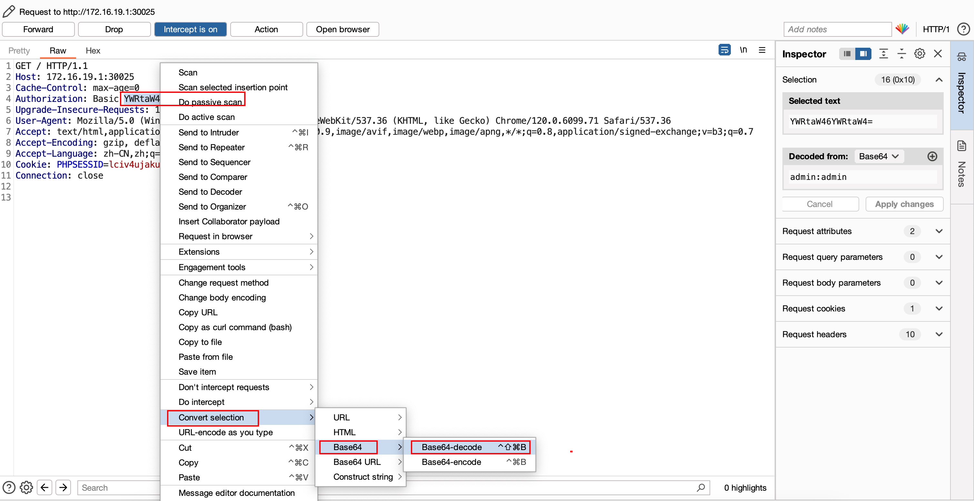Open the URL convert submenu
974x501 pixels.
click(361, 417)
